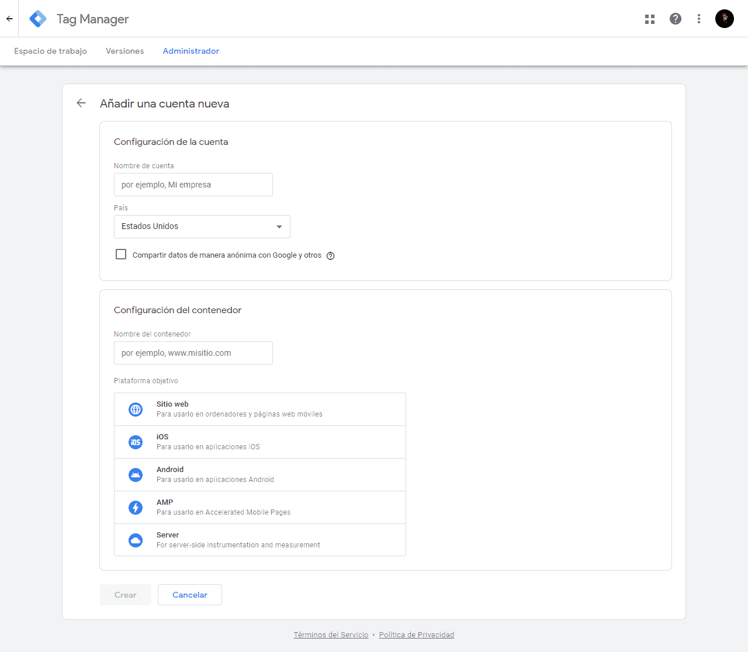Viewport: 748px width, 652px height.
Task: Click the profile avatar
Action: [725, 18]
